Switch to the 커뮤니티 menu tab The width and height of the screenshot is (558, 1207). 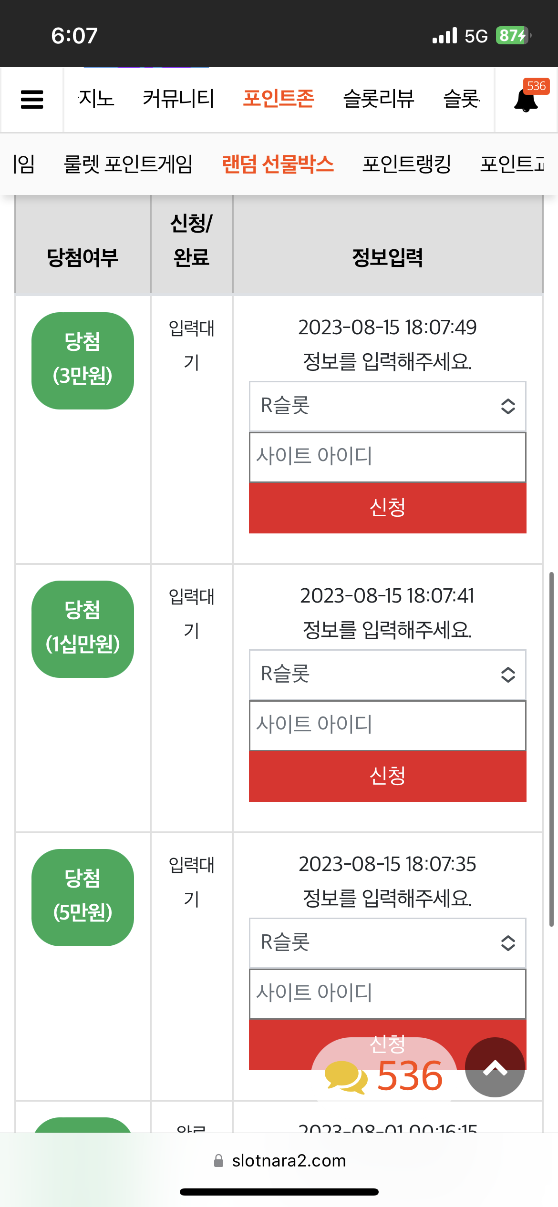click(x=178, y=99)
